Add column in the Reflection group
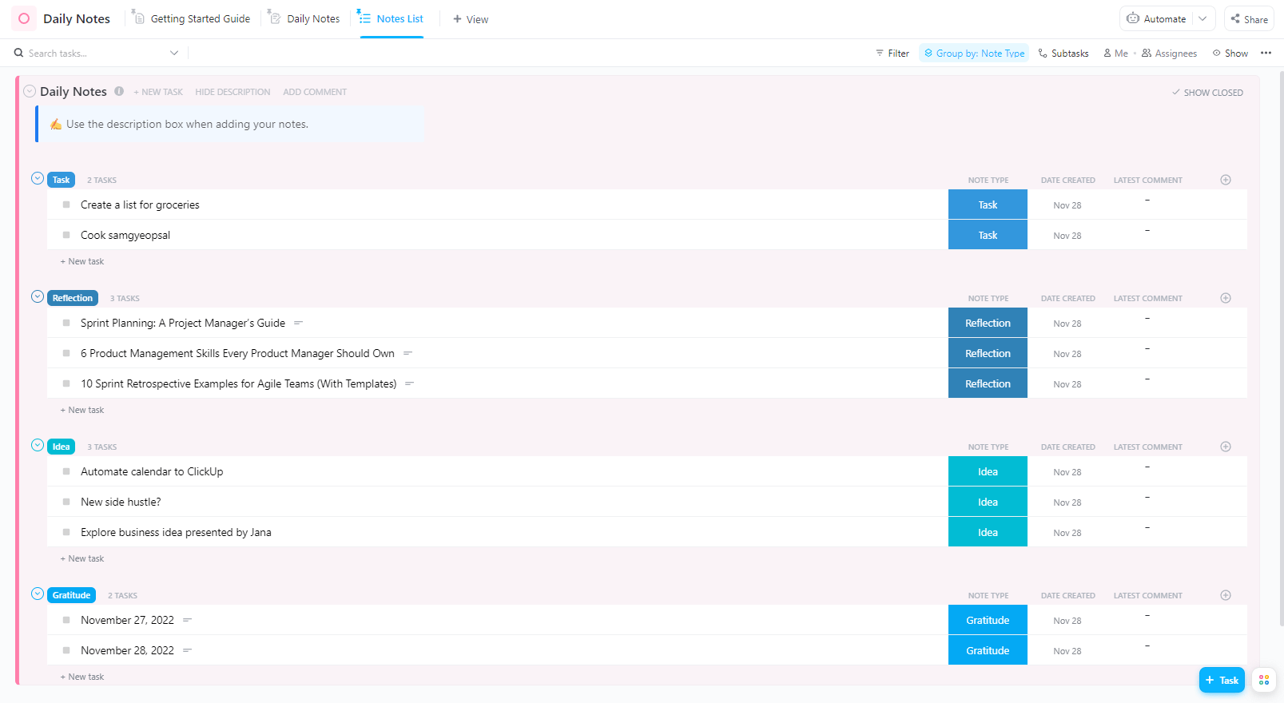The image size is (1284, 703). pyautogui.click(x=1226, y=298)
